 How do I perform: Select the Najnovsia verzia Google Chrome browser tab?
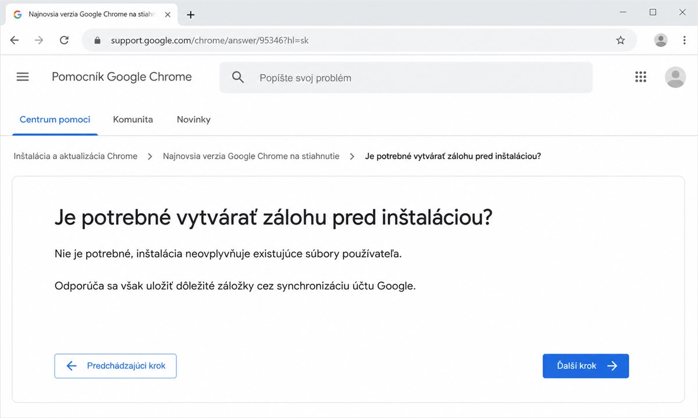point(91,15)
